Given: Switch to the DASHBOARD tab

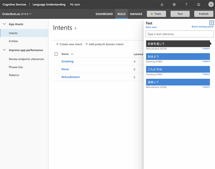Looking at the screenshot, I should [104, 14].
